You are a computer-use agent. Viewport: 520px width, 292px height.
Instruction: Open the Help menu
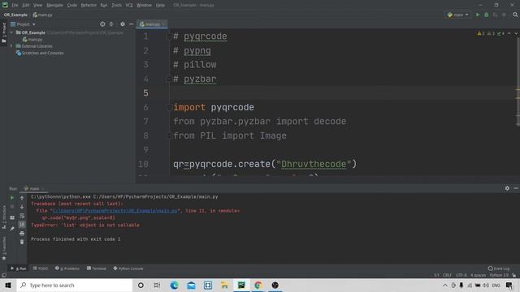tap(160, 6)
